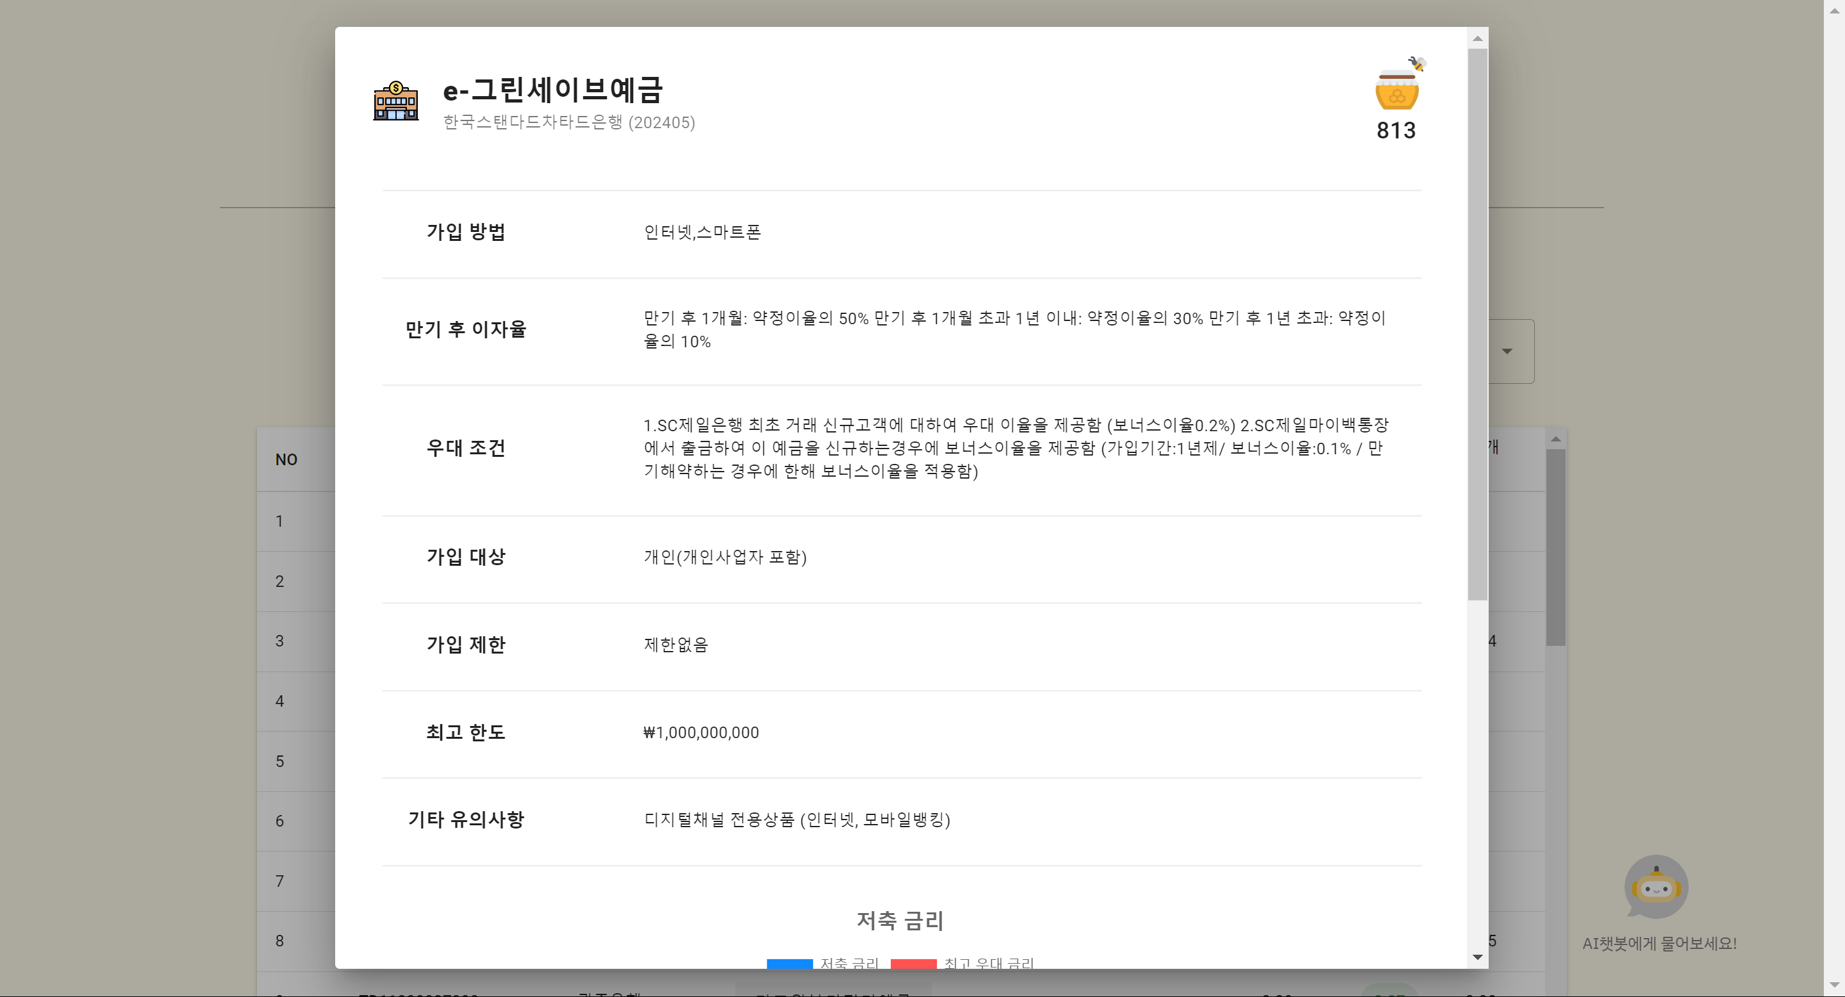Viewport: 1845px width, 997px height.
Task: Click row number 3 in background table
Action: click(279, 641)
